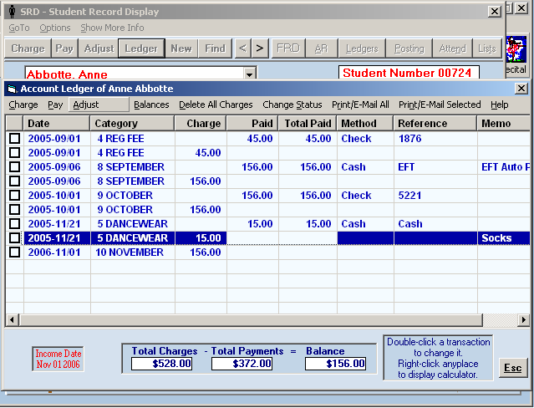Go to previous student with < button
Screen dimensions: 534x408
(242, 48)
